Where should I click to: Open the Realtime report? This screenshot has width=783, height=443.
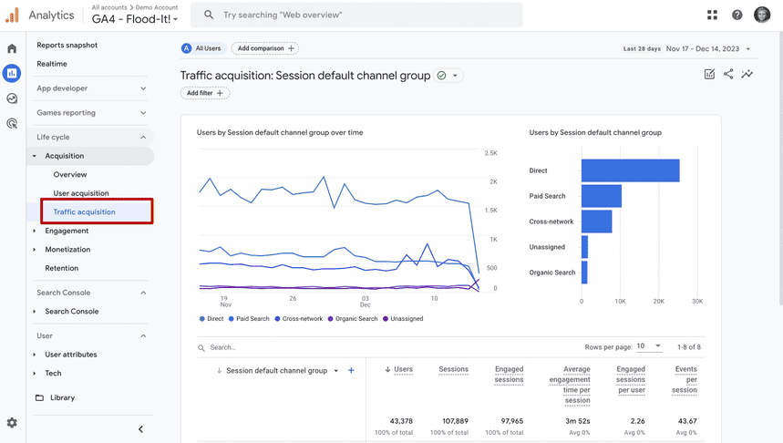(52, 64)
